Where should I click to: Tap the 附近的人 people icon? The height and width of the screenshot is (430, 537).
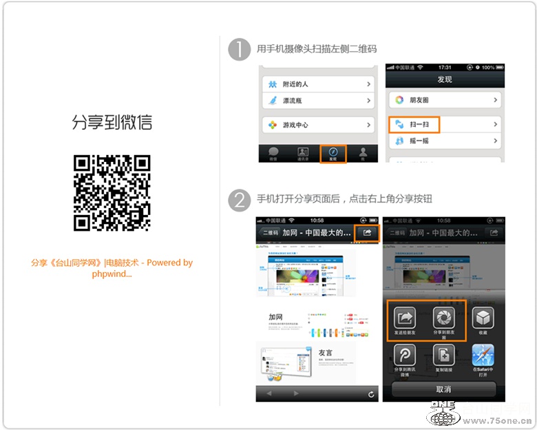coord(273,84)
